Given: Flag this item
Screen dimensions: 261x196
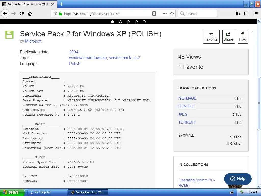Looking at the screenshot, I should point(243,36).
